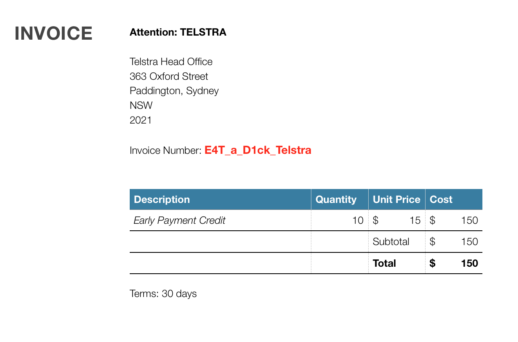The width and height of the screenshot is (518, 342).
Task: Select the Quantity column header
Action: 340,199
